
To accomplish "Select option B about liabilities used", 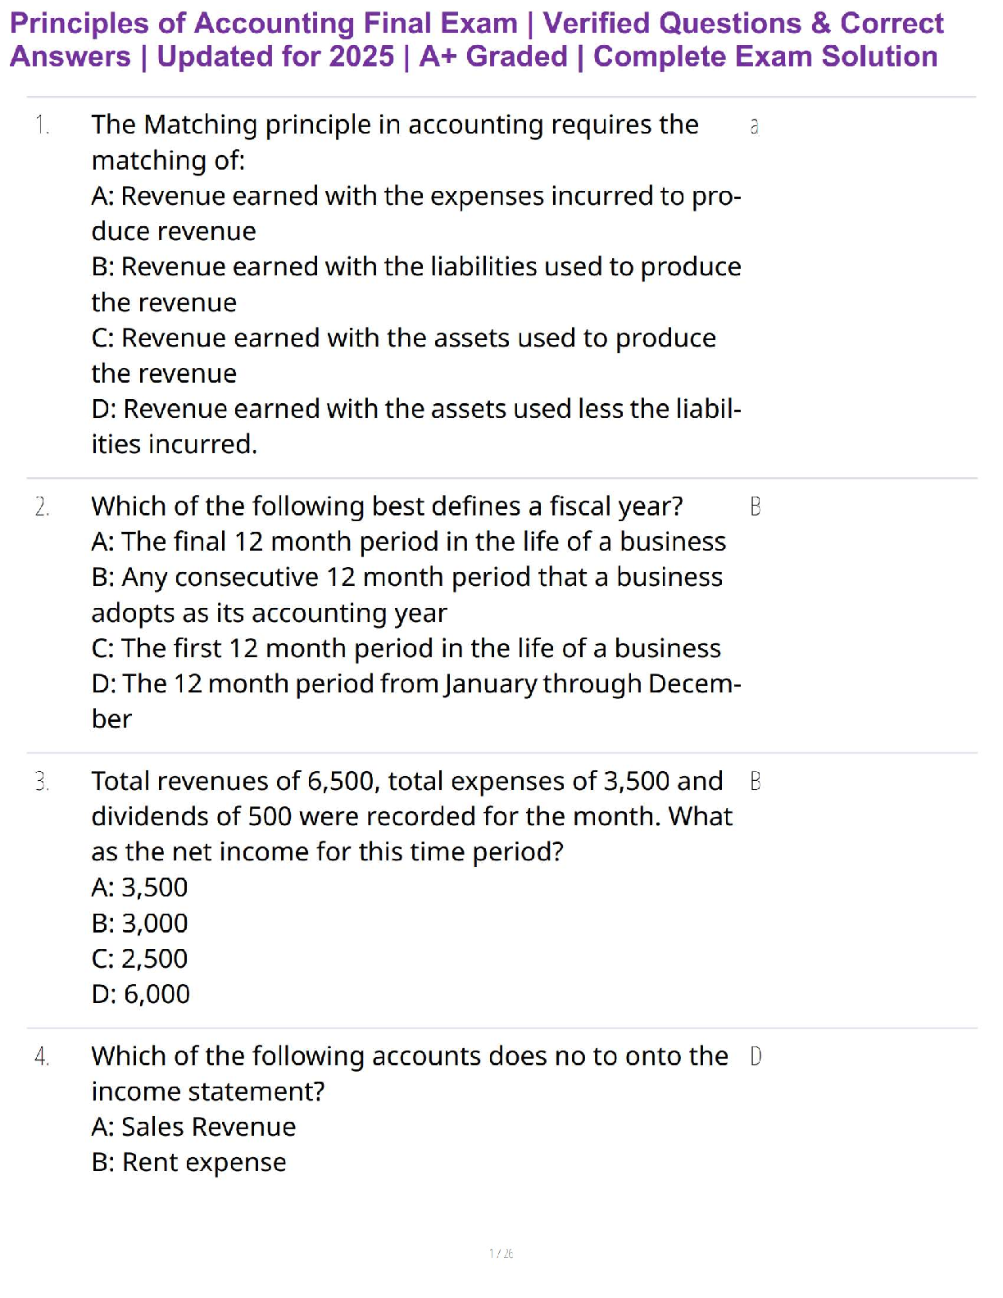I will (415, 284).
